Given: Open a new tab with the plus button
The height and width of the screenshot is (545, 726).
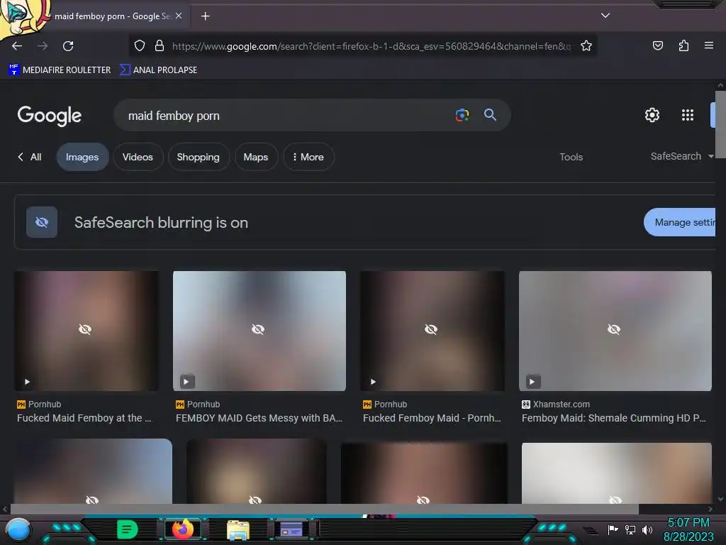Looking at the screenshot, I should tap(205, 16).
